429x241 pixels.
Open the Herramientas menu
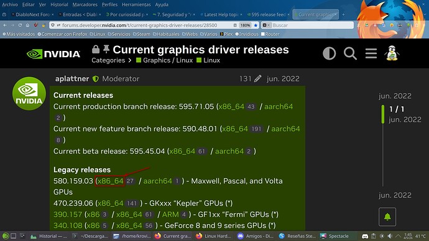[136, 4]
